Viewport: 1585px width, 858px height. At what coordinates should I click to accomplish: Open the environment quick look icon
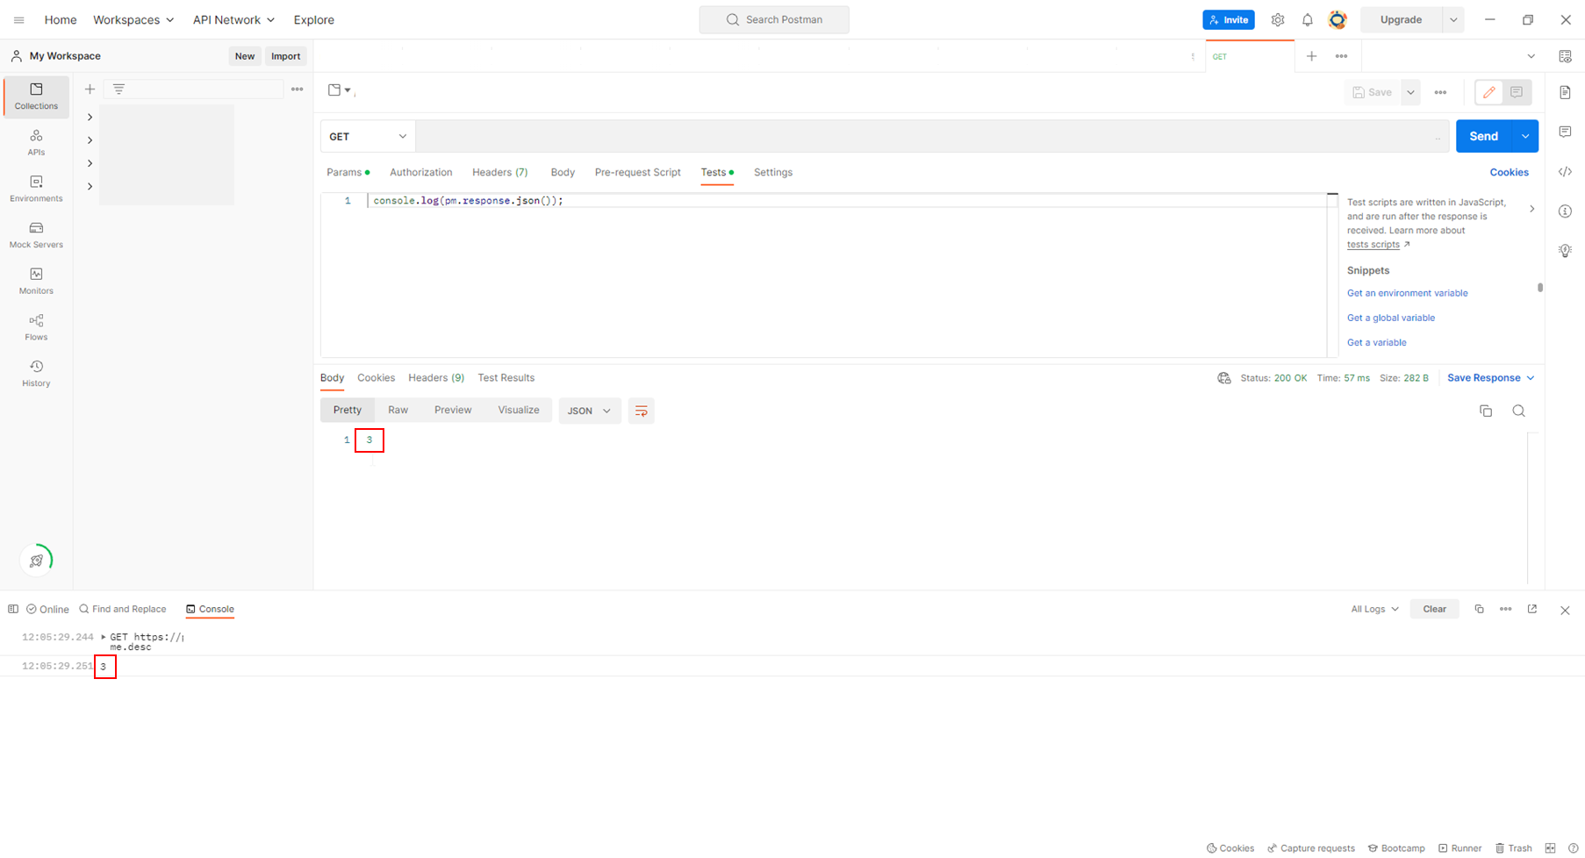[1565, 56]
